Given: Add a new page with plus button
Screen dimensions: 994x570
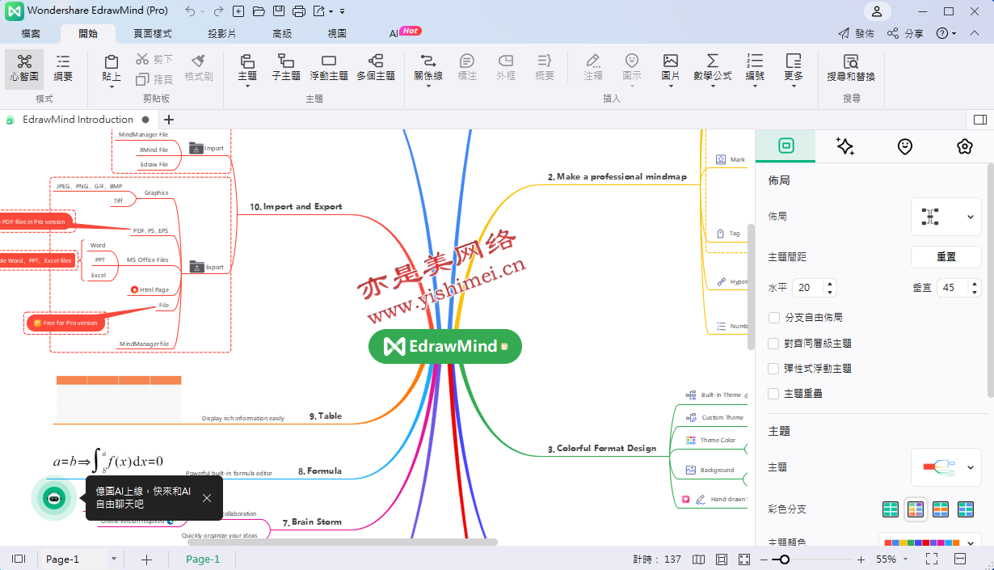Looking at the screenshot, I should click(146, 559).
